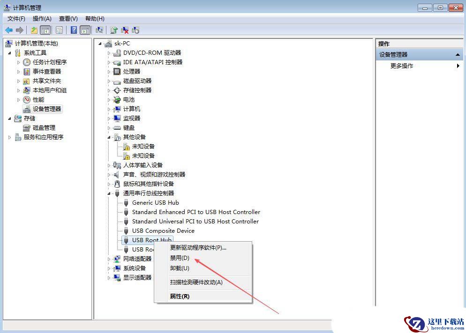Open 更多操作 in the actions pane

[402, 66]
